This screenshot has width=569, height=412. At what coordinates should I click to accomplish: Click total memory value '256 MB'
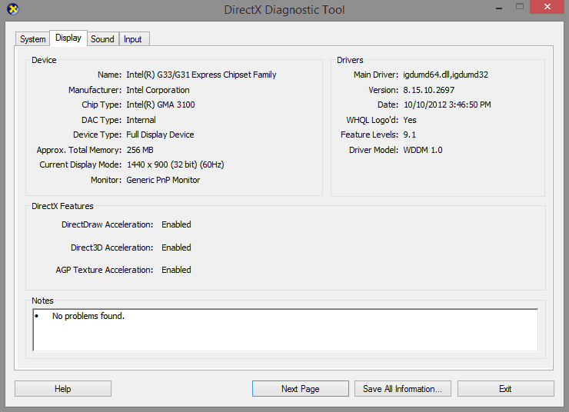pyautogui.click(x=140, y=150)
